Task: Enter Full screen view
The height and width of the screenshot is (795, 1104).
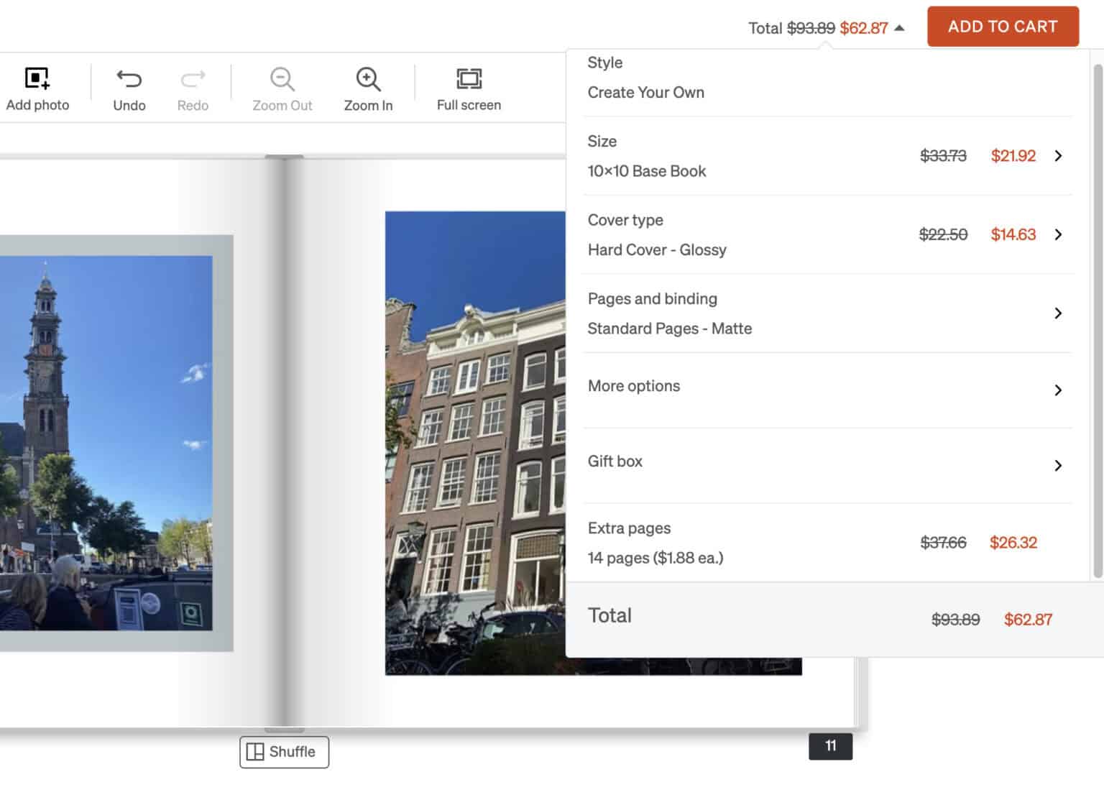Action: (x=469, y=89)
